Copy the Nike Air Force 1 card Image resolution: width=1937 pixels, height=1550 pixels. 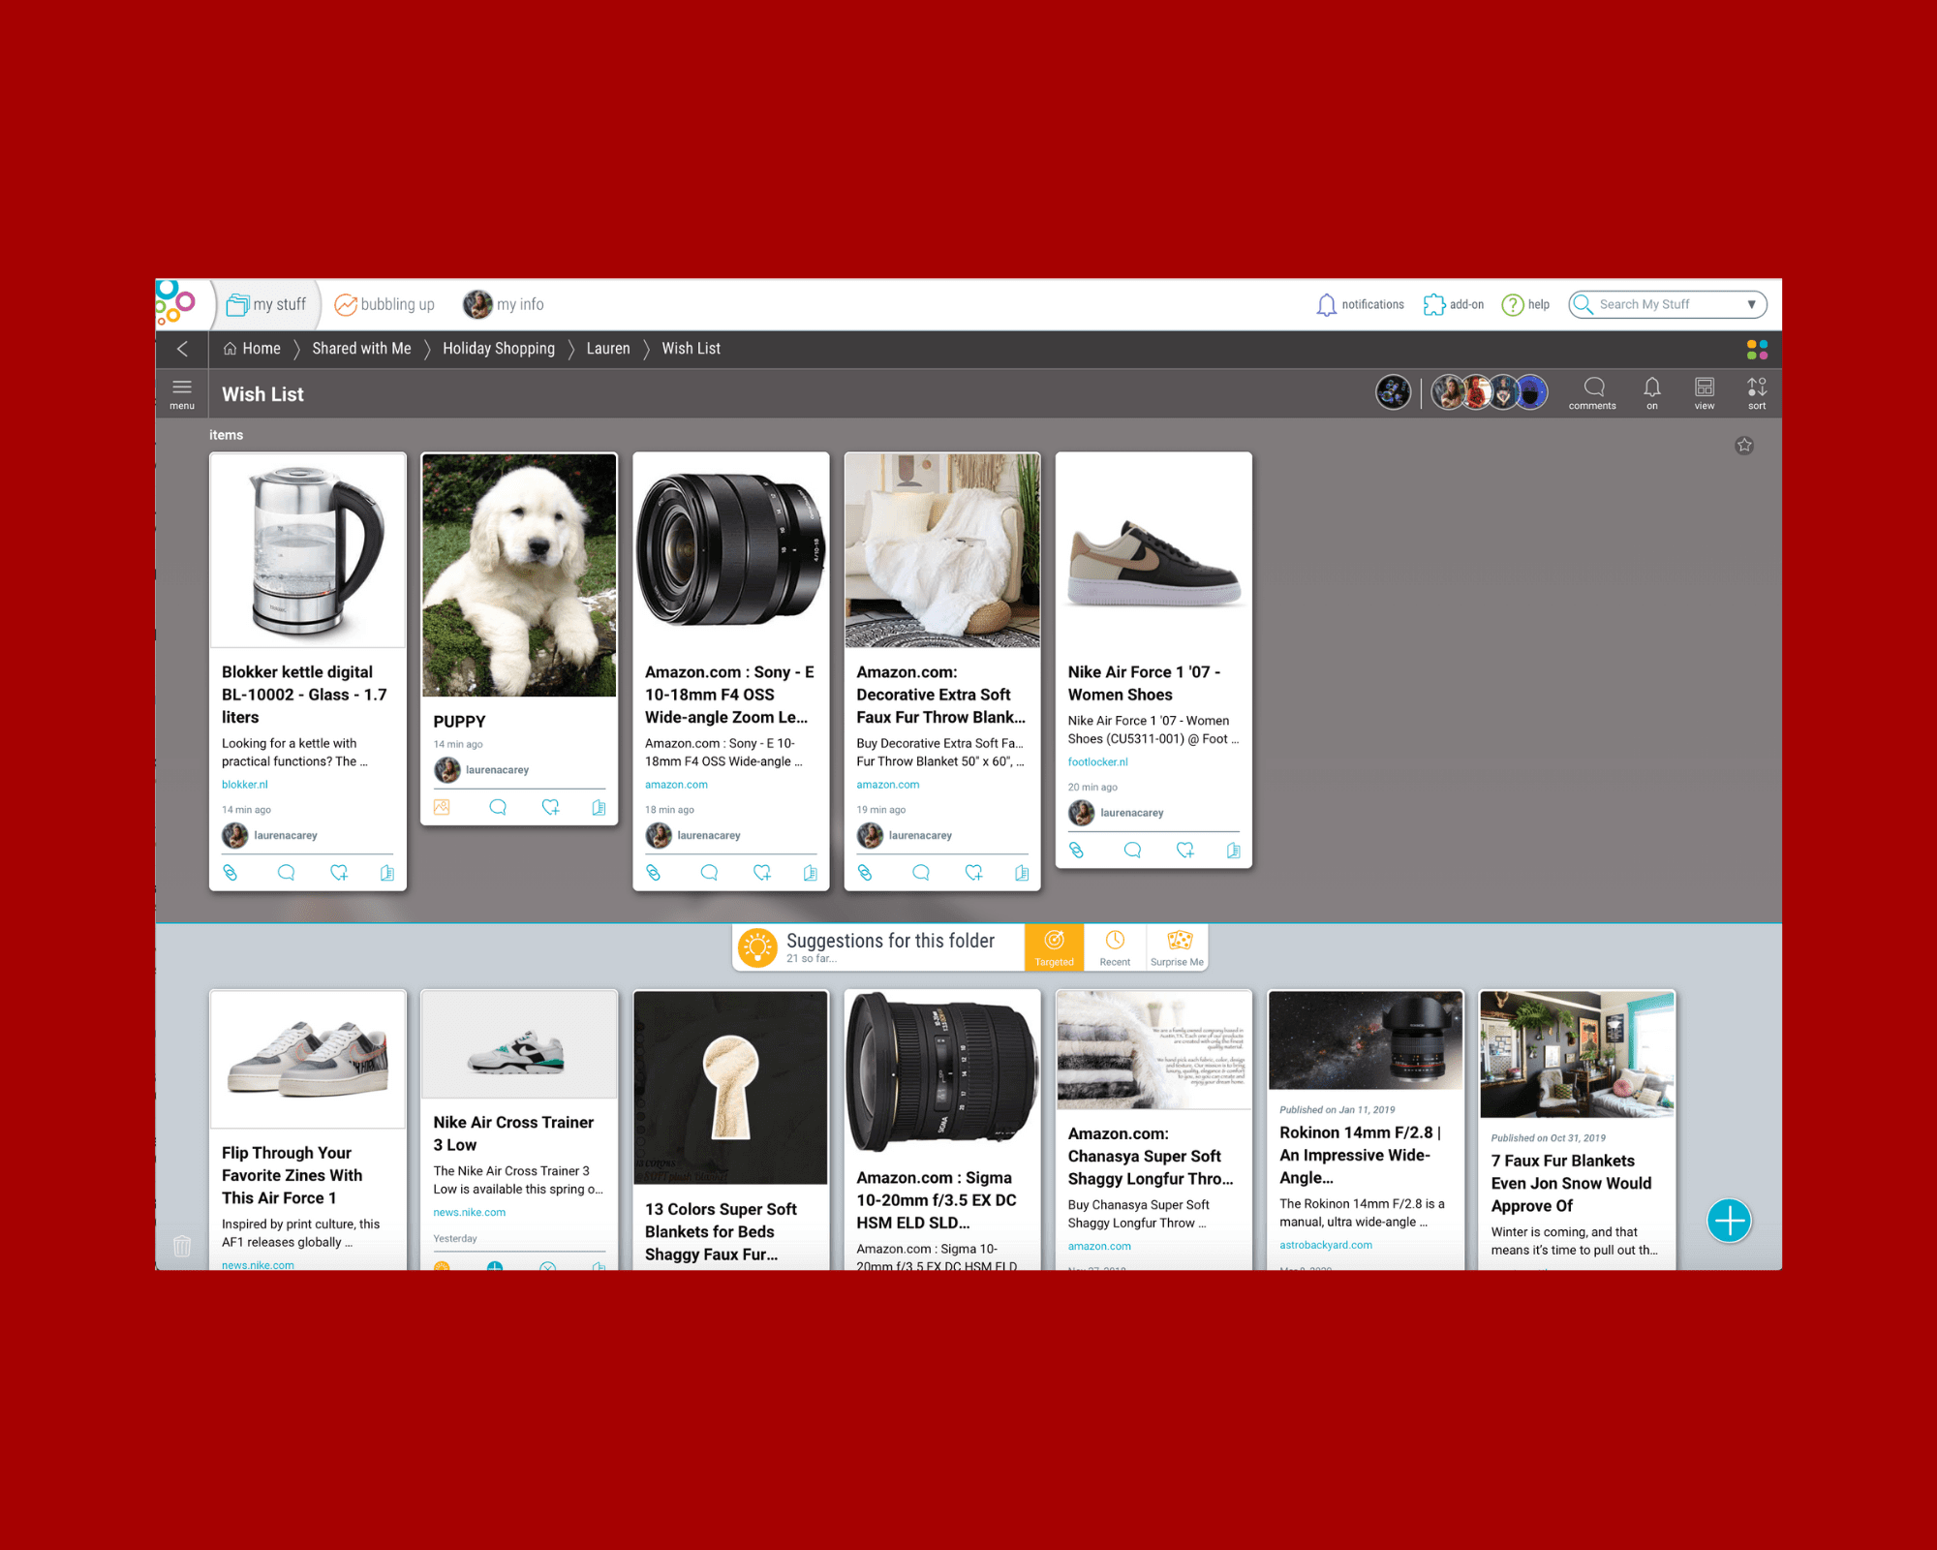[x=1234, y=851]
